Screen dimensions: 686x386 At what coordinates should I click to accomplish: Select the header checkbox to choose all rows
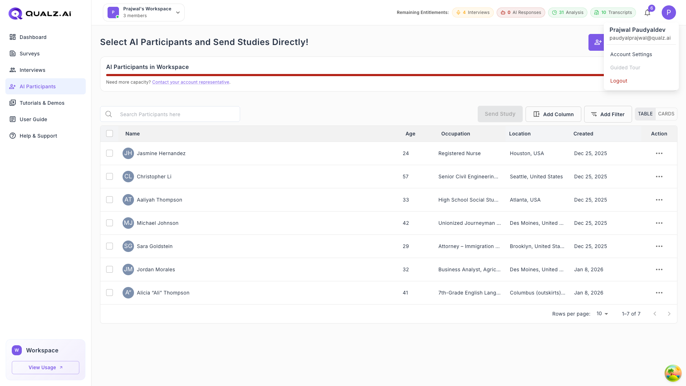tap(109, 133)
